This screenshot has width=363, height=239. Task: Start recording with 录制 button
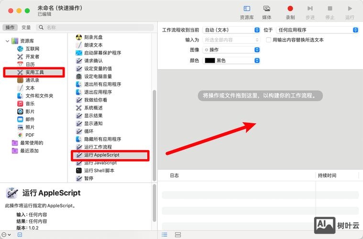290,12
